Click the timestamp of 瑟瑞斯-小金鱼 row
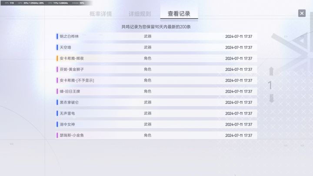The image size is (313, 176). coord(239,135)
